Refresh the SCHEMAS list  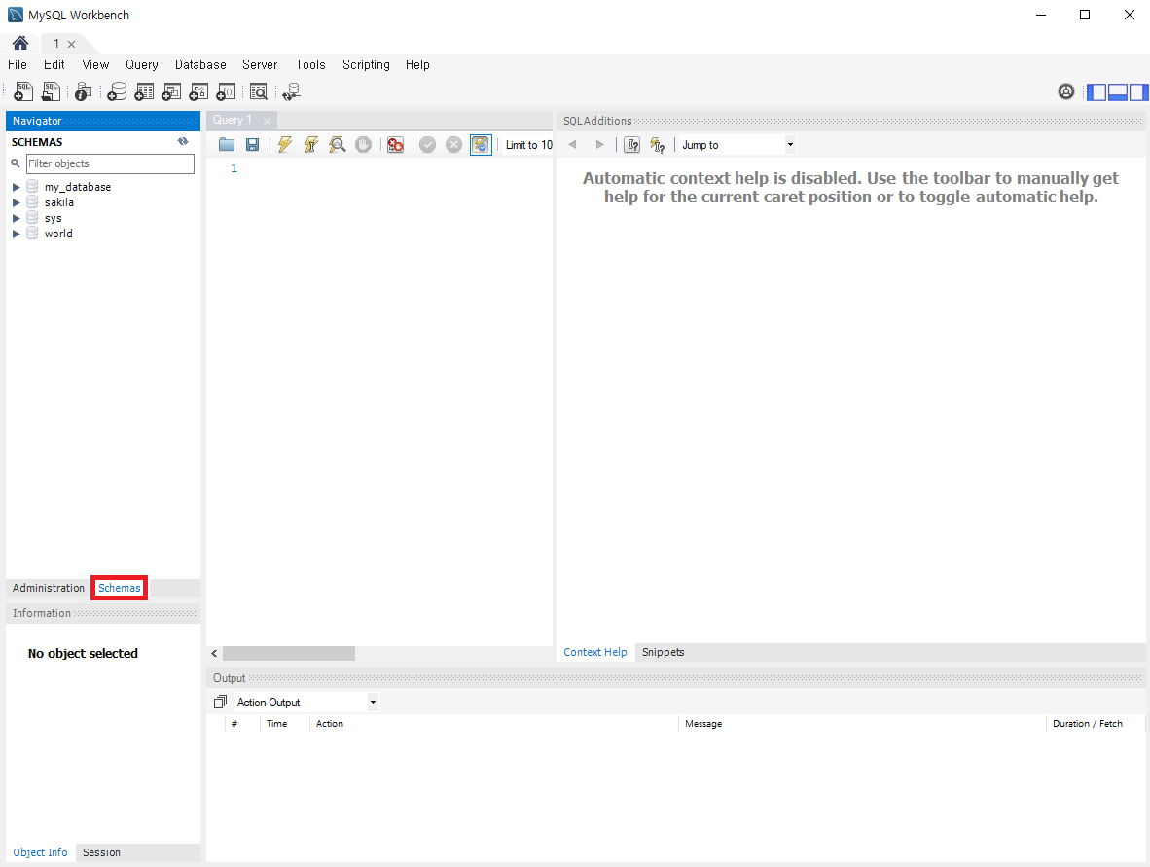point(183,141)
